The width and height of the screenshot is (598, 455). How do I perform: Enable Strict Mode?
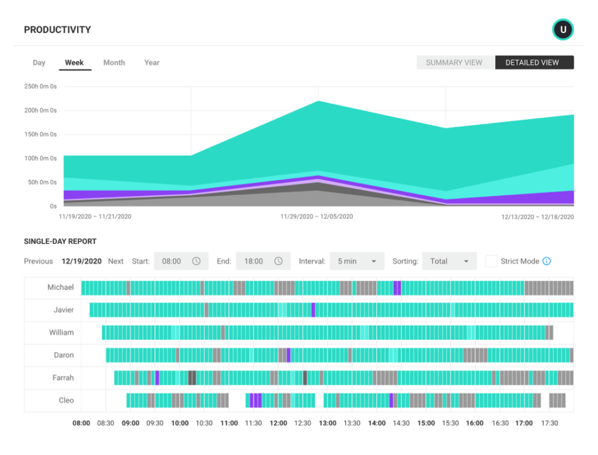click(491, 261)
